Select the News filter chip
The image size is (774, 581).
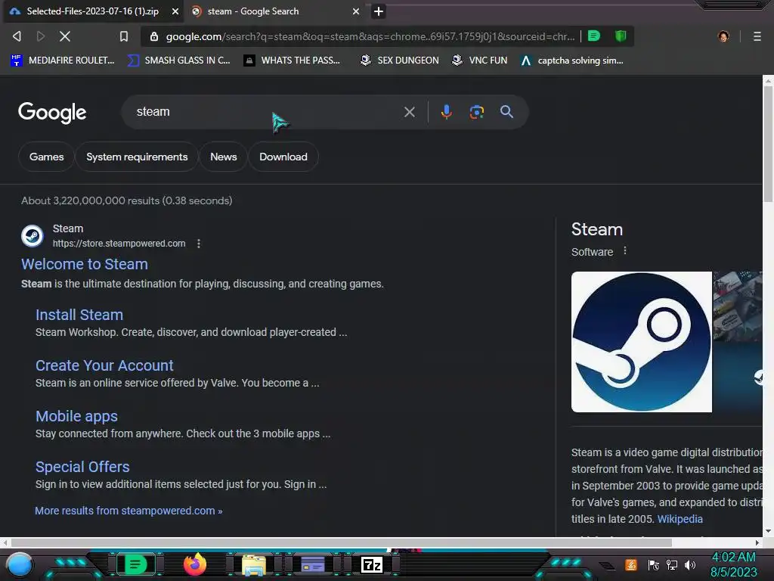click(x=224, y=157)
